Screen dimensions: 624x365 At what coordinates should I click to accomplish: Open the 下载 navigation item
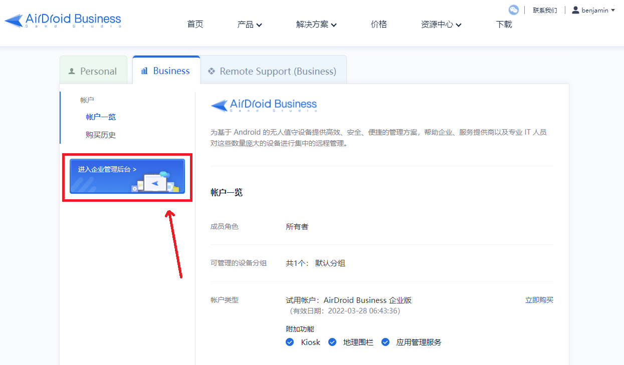click(504, 24)
